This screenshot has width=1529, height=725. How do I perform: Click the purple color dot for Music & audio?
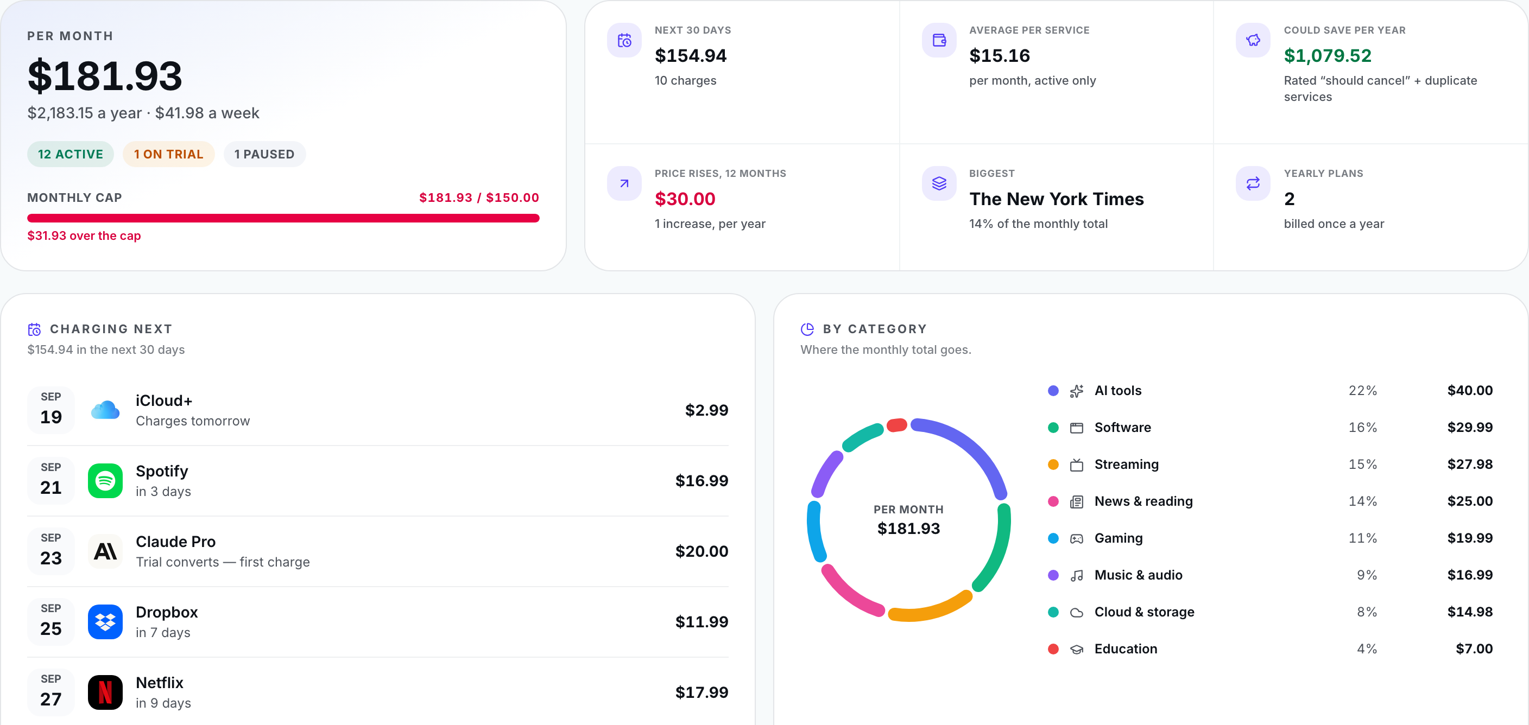pyautogui.click(x=1053, y=575)
